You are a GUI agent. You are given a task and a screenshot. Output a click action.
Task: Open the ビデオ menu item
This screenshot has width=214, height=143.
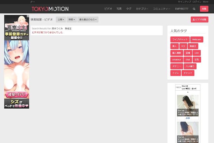click(x=108, y=9)
